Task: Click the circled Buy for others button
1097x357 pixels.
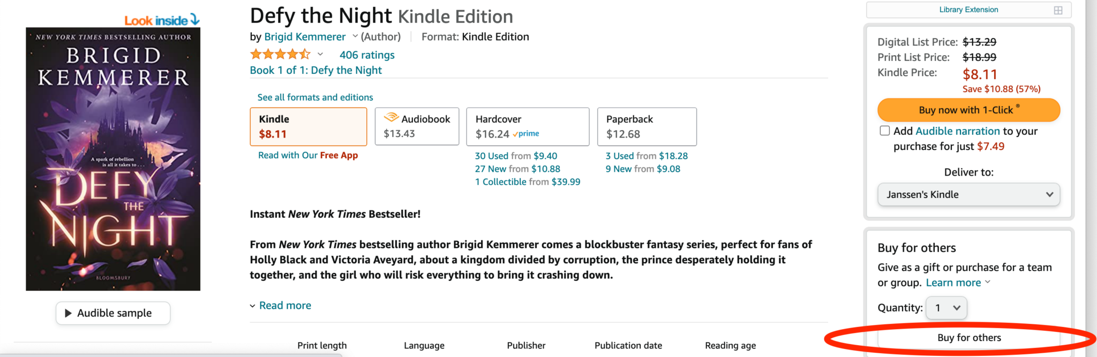Action: [968, 338]
